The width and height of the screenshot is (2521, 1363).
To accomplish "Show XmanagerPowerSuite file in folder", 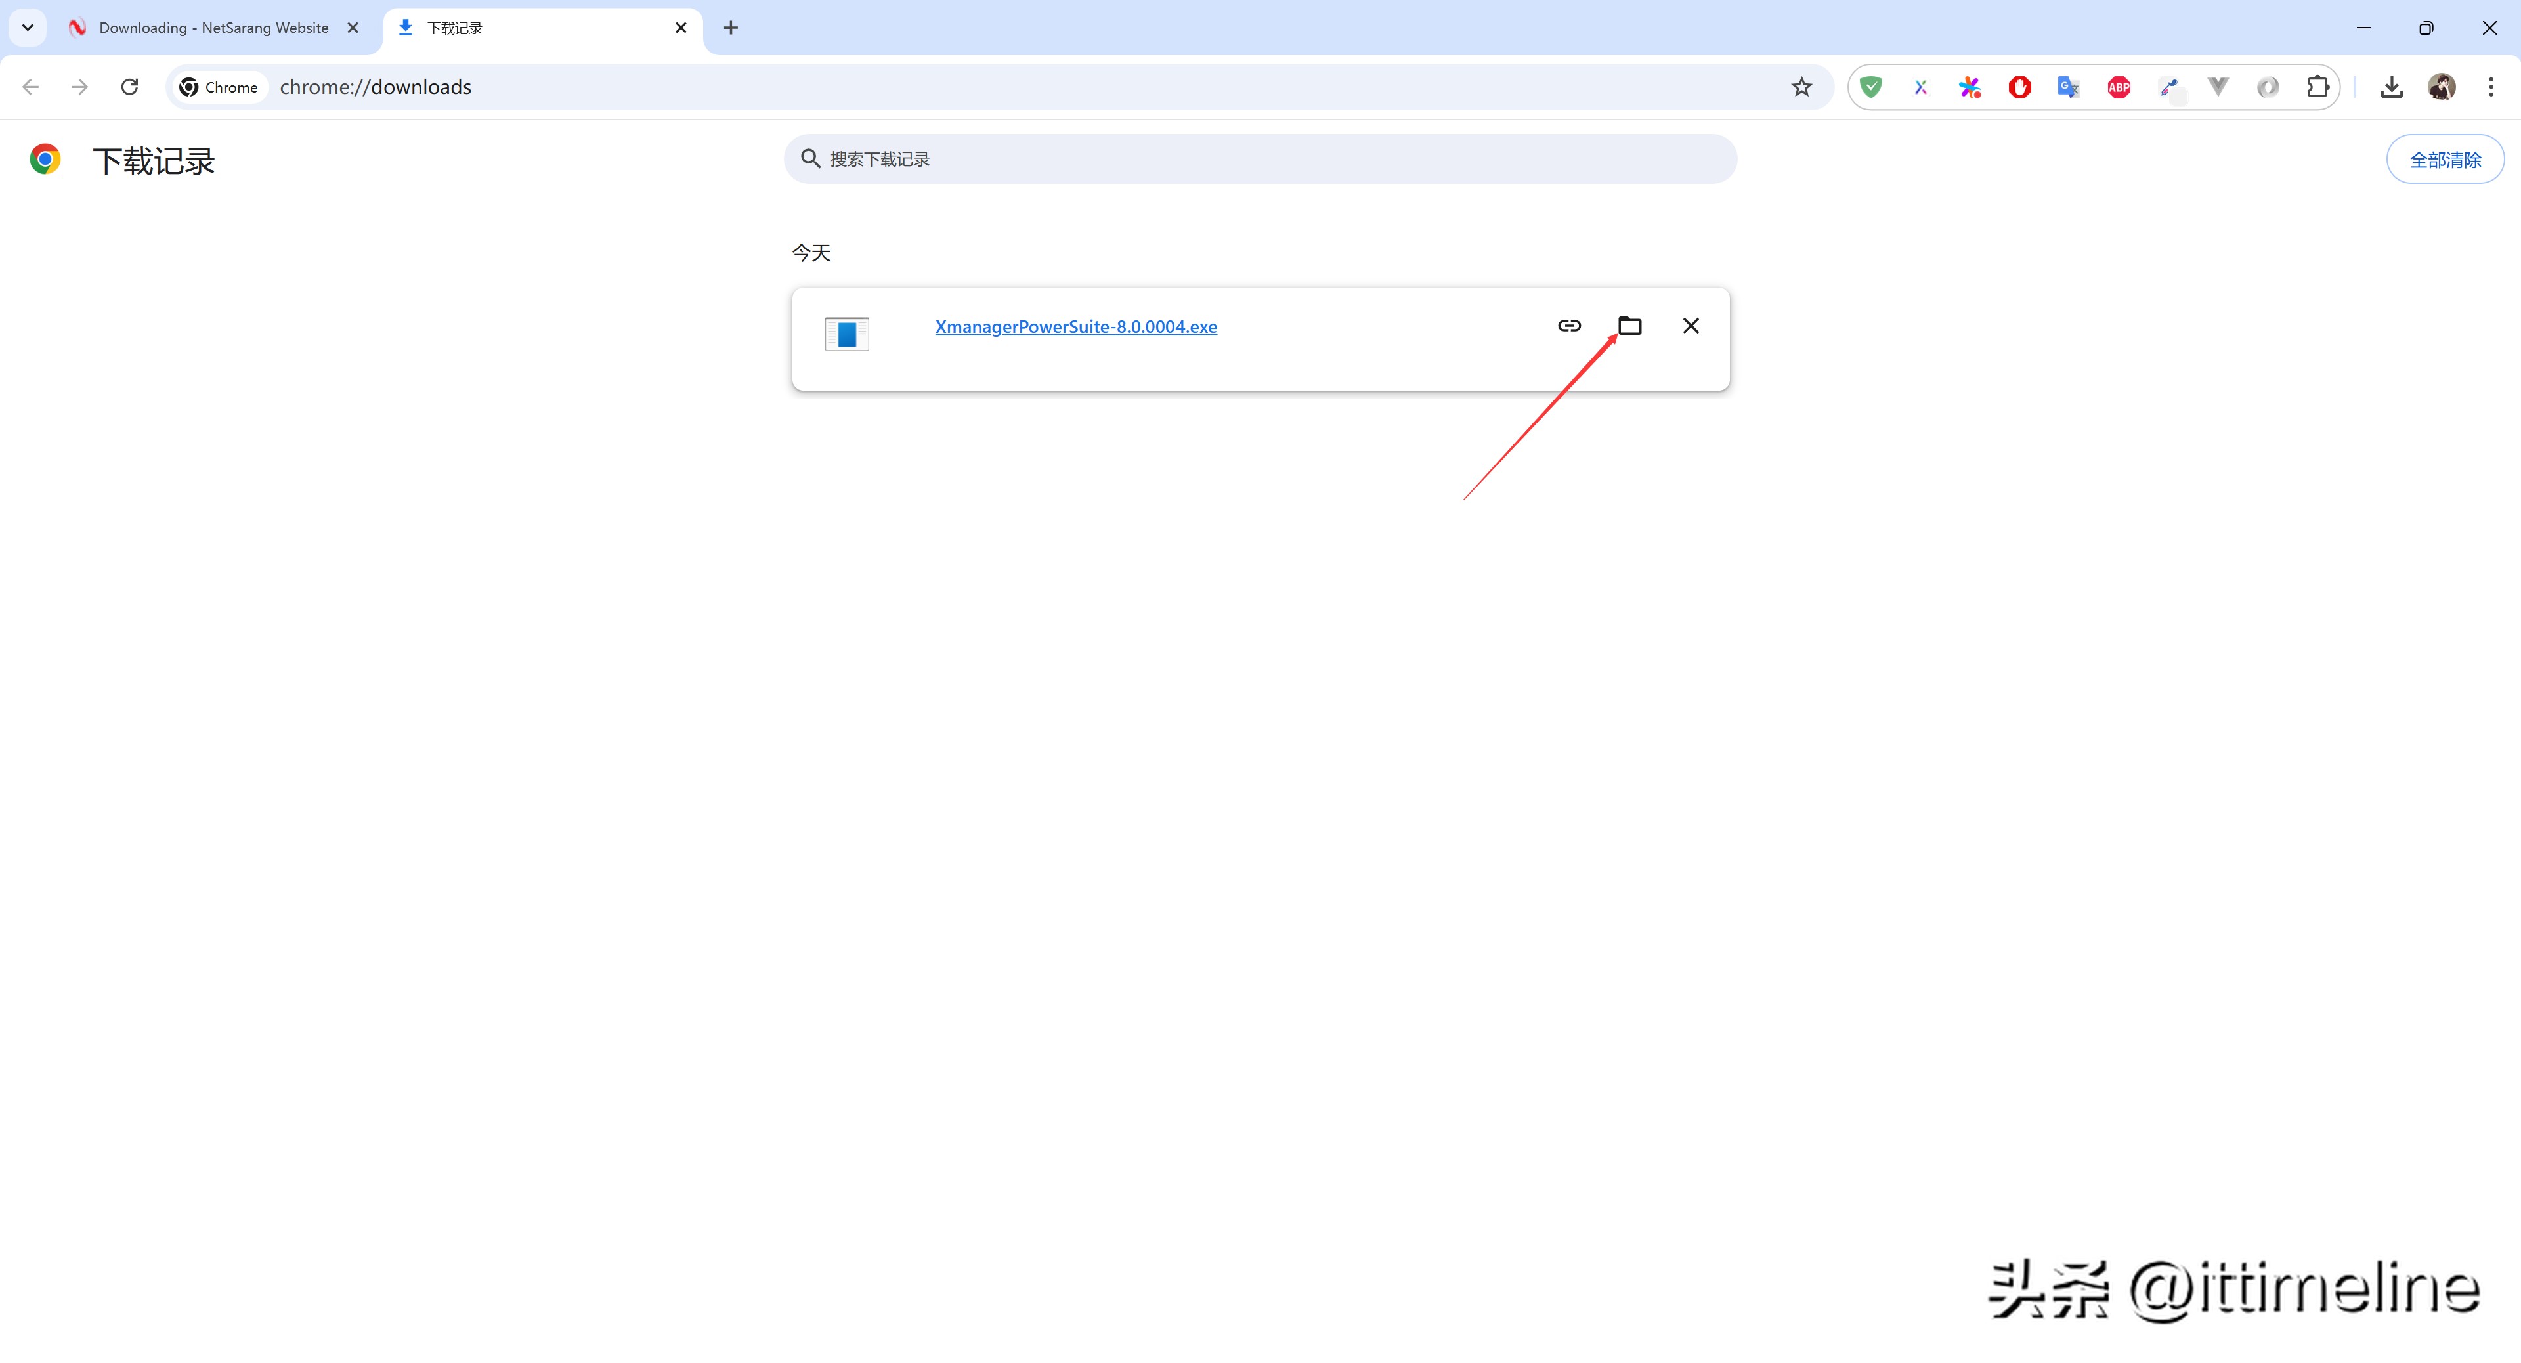I will 1629,326.
